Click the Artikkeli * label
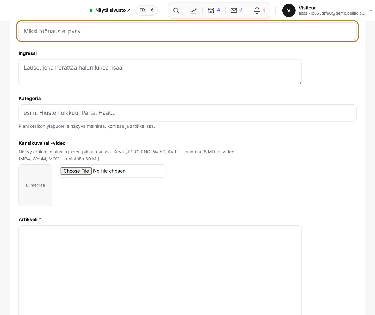Viewport: 375px width, 315px height. click(x=30, y=219)
